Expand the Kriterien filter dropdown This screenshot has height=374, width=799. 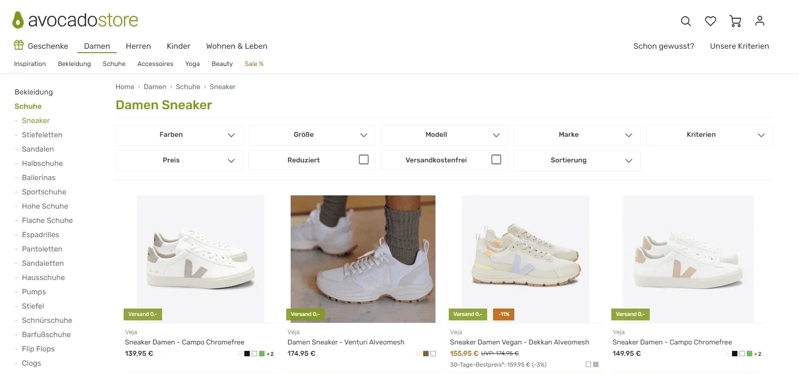tap(709, 135)
